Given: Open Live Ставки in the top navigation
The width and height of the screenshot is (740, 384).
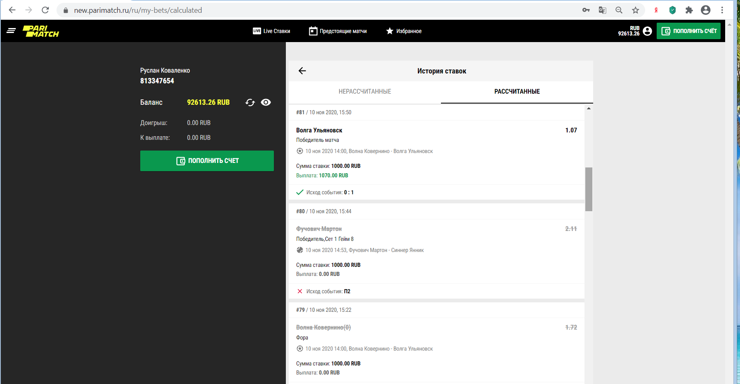Looking at the screenshot, I should [x=271, y=31].
